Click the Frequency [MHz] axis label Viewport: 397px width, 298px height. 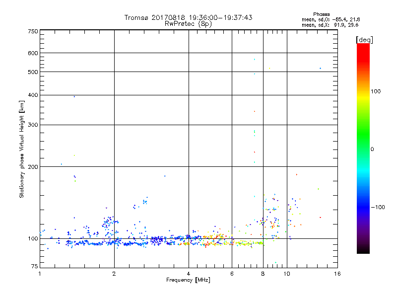tap(188, 281)
